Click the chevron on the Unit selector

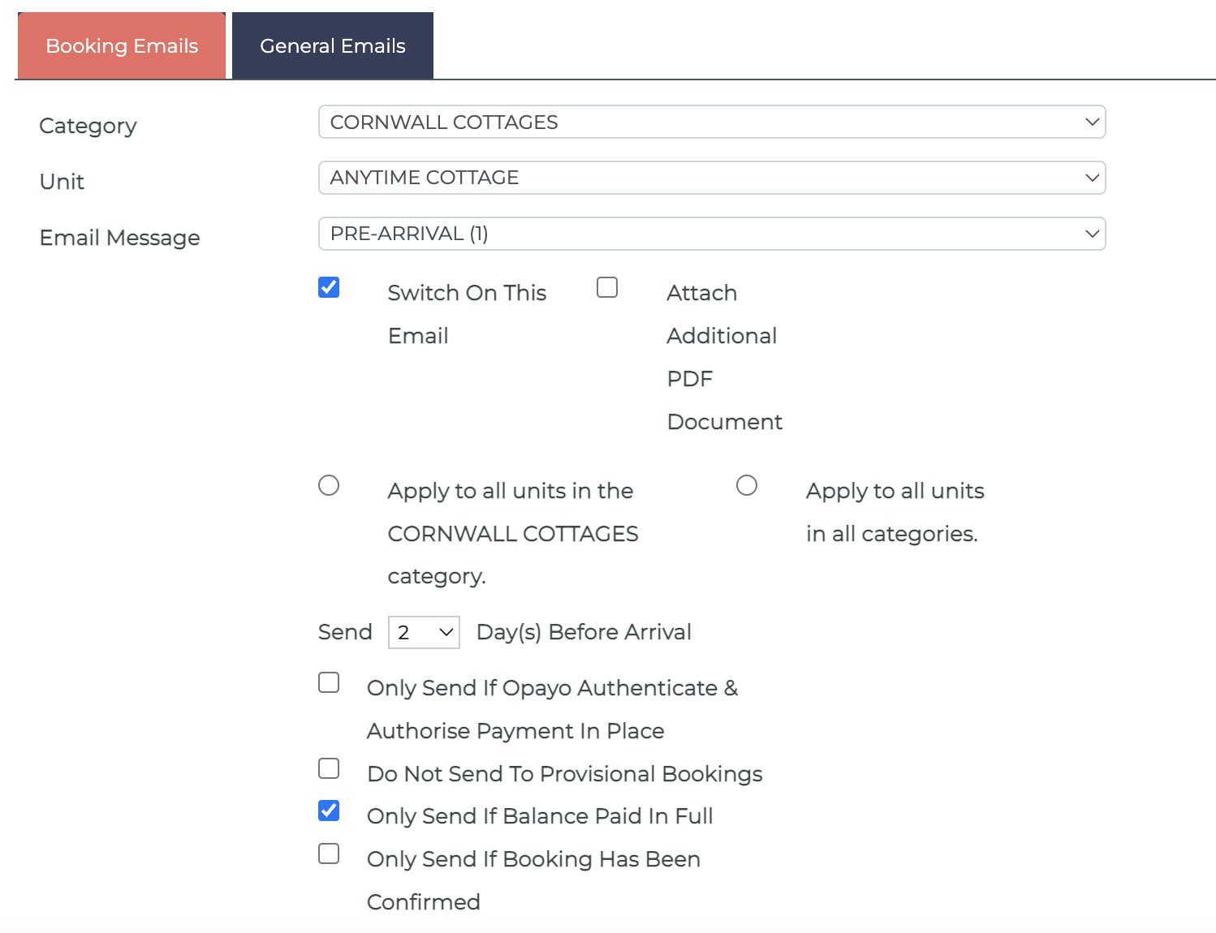click(1092, 177)
